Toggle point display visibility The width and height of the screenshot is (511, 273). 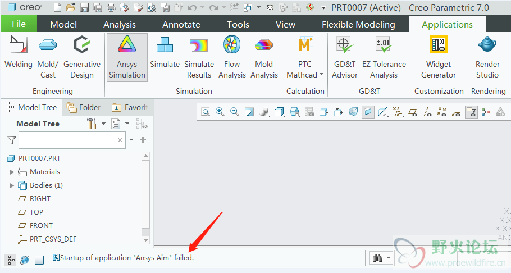(441, 112)
